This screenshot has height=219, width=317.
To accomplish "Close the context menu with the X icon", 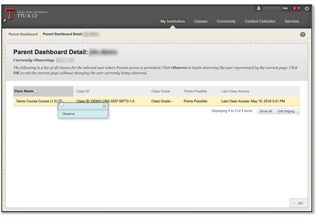I will (104, 106).
